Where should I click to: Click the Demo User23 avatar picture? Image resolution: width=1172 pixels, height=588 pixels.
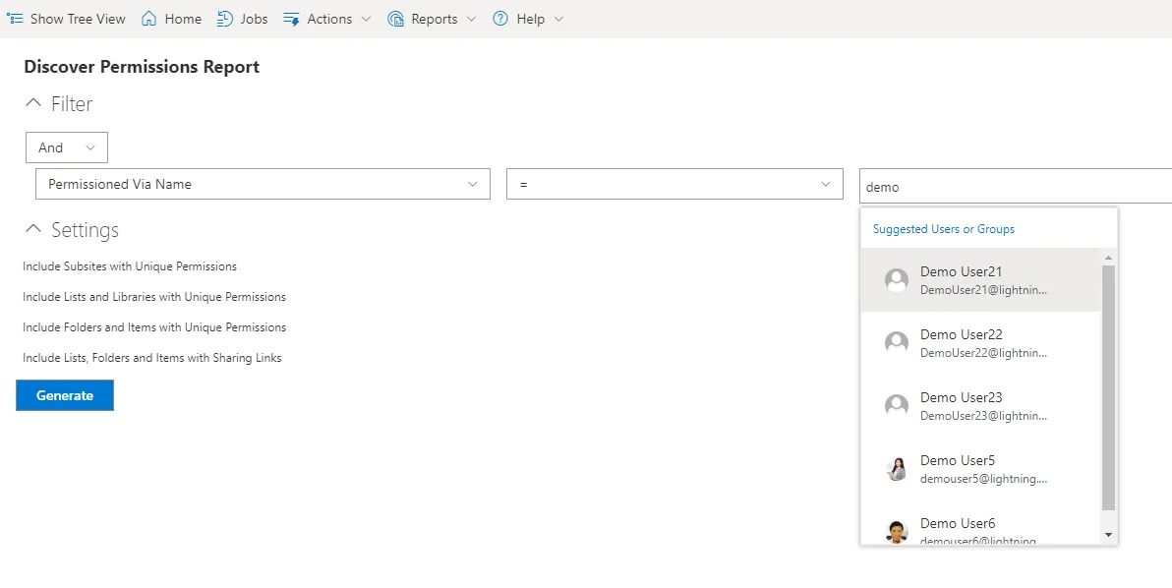[896, 405]
